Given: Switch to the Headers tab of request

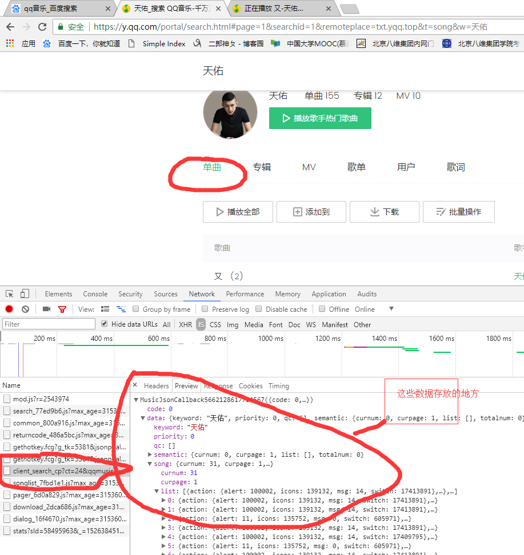Looking at the screenshot, I should (156, 386).
